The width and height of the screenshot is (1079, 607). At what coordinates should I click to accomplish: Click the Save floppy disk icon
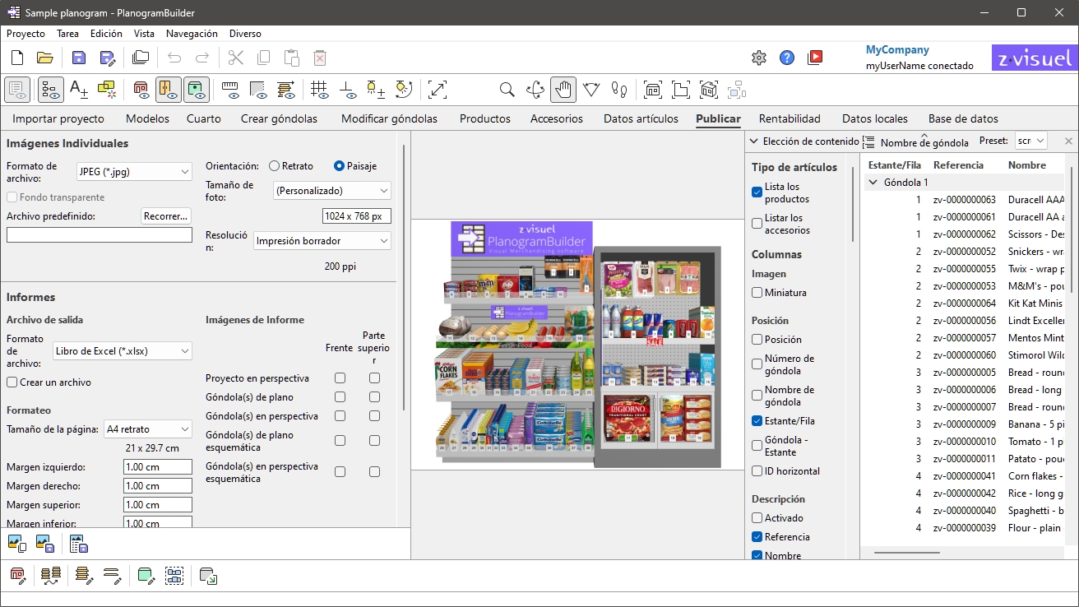(79, 58)
